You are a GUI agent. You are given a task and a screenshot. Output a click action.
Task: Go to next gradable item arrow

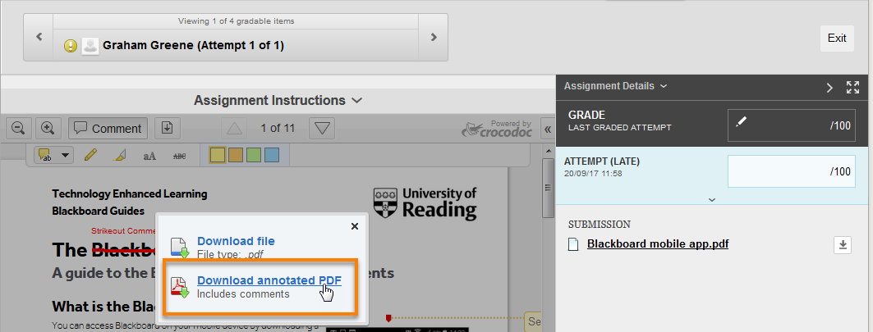pos(433,37)
